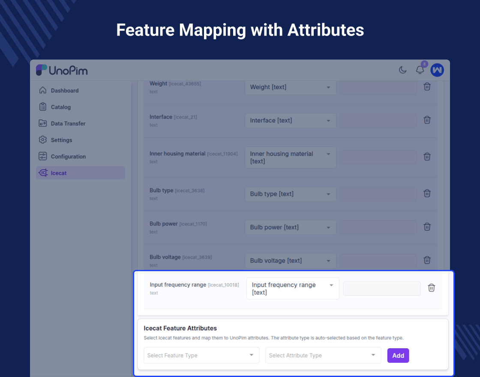The width and height of the screenshot is (480, 377).
Task: Delete the Bulb voltage mapping row
Action: 427,260
